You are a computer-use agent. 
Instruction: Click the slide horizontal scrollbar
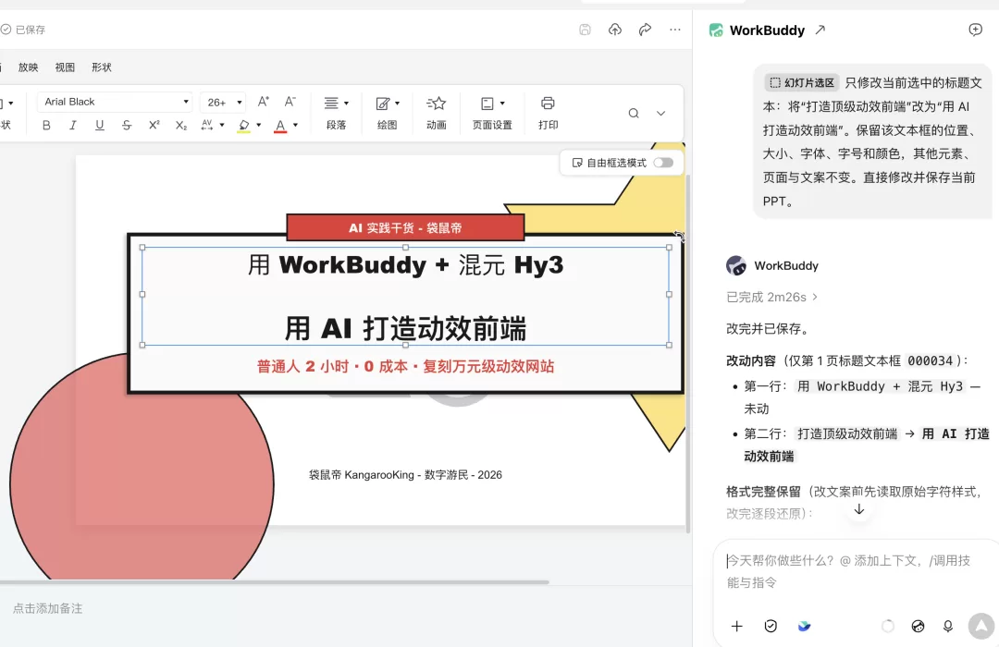pyautogui.click(x=274, y=582)
